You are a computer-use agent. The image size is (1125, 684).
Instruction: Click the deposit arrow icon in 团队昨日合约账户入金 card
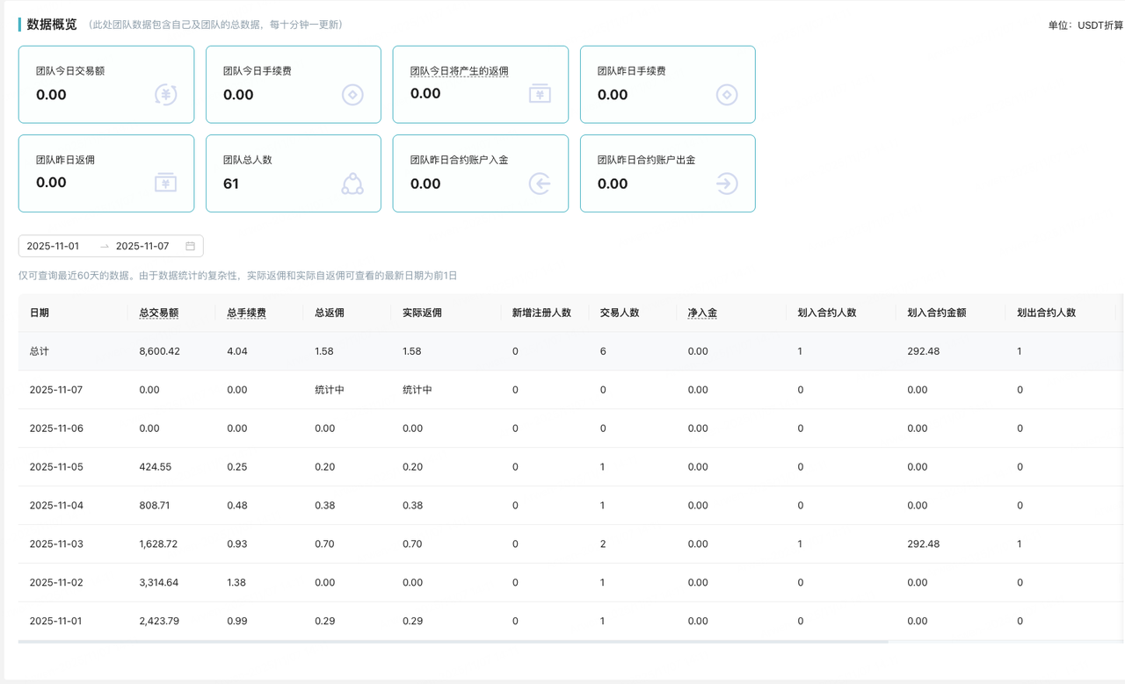[540, 184]
